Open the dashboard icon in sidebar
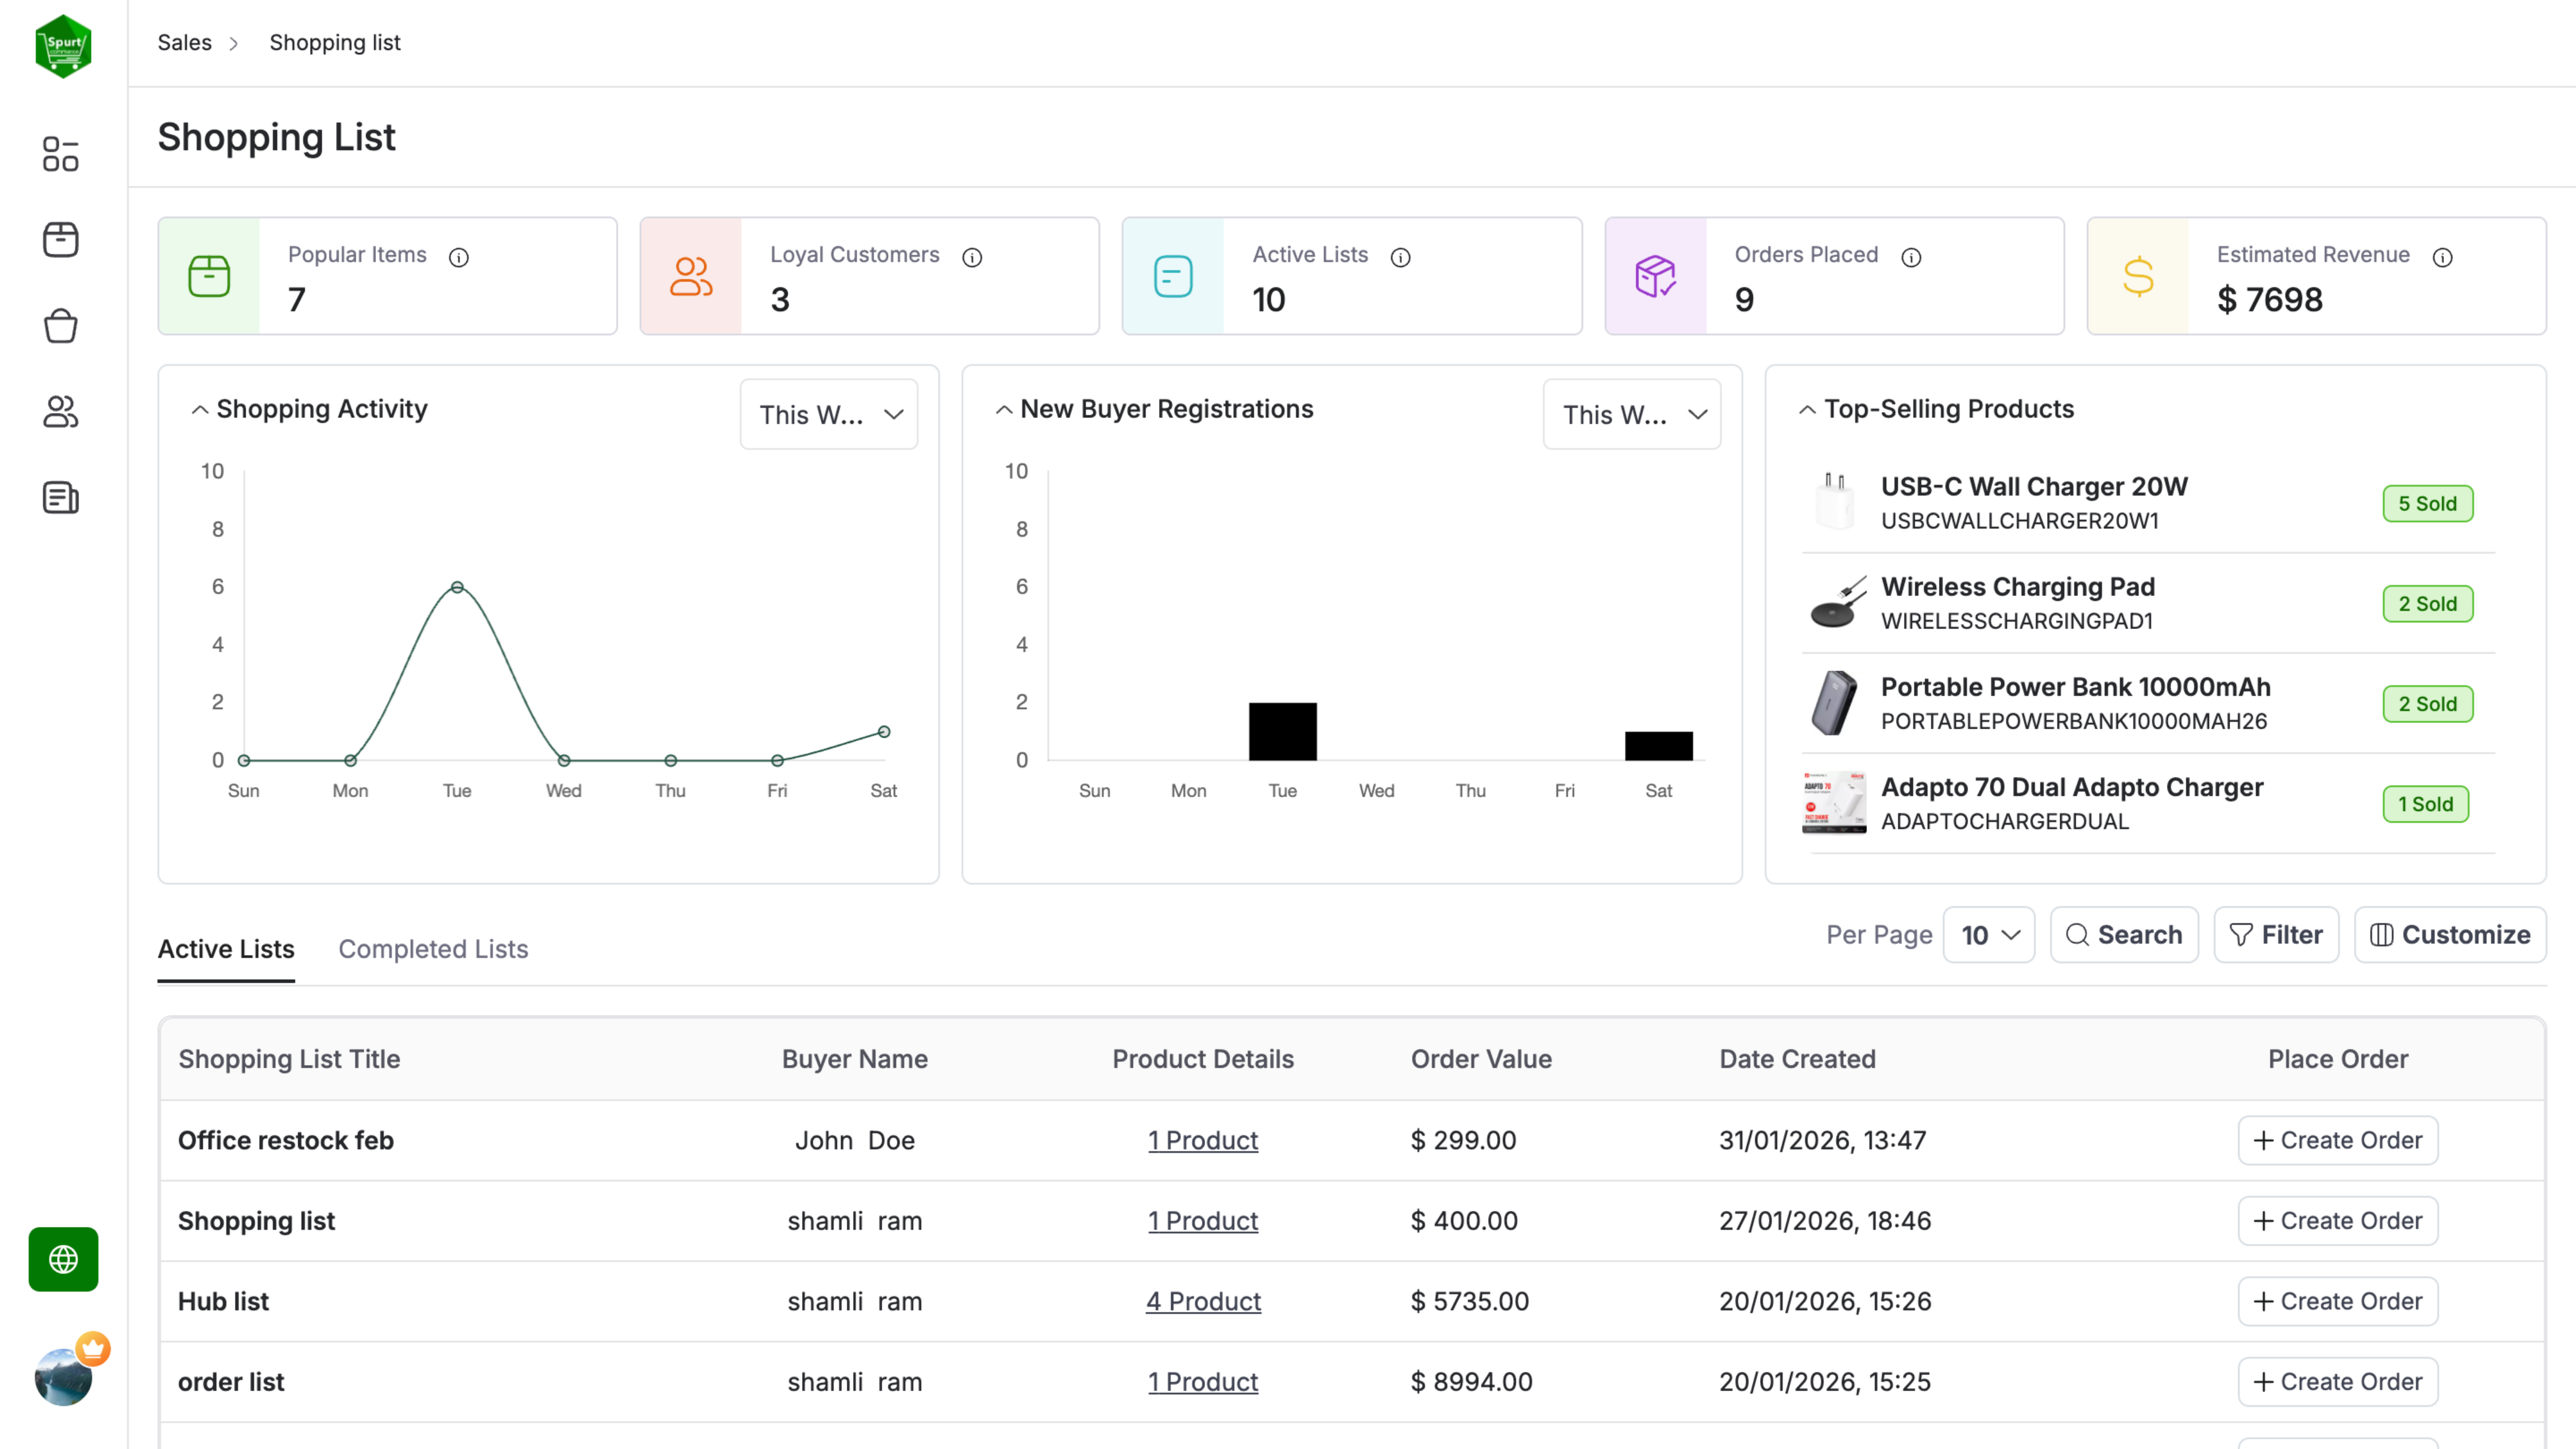The image size is (2576, 1449). pos(61,154)
